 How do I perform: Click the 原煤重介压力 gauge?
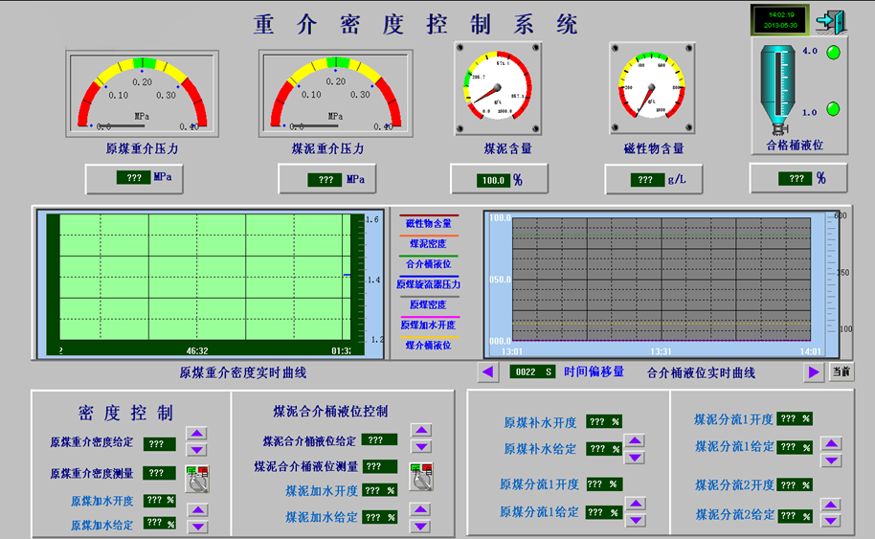coord(143,93)
